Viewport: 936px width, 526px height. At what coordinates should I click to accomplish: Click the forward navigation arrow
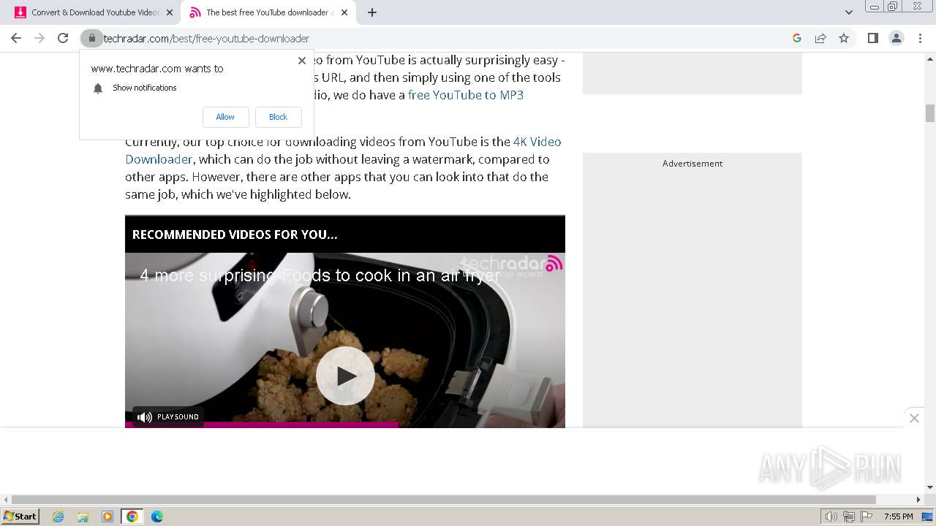click(x=39, y=38)
